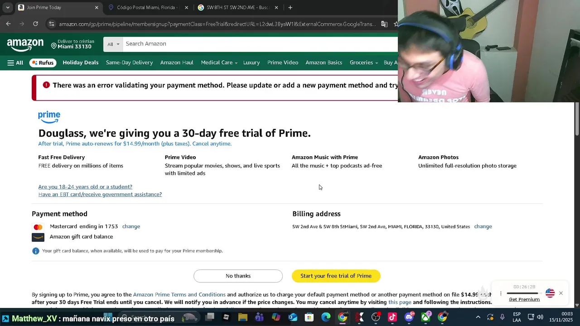Image resolution: width=580 pixels, height=326 pixels.
Task: Open Amazon Basics
Action: tap(324, 62)
